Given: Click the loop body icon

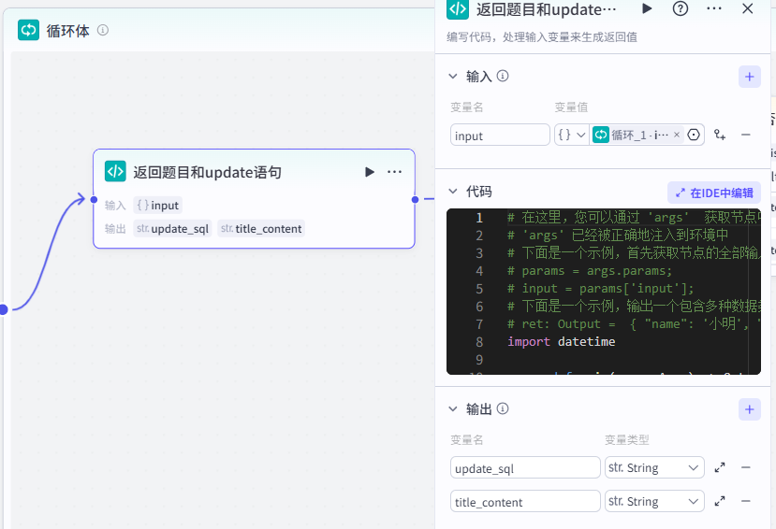Looking at the screenshot, I should point(28,30).
